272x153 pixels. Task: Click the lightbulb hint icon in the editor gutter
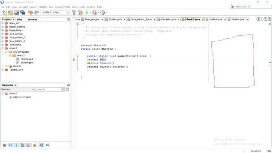click(x=74, y=59)
